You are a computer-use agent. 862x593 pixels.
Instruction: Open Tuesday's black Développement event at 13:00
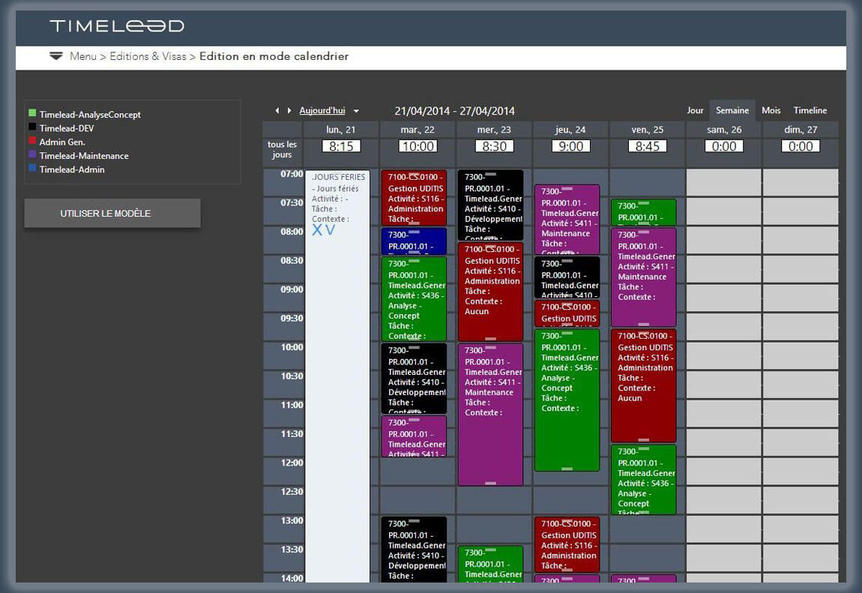coord(414,550)
